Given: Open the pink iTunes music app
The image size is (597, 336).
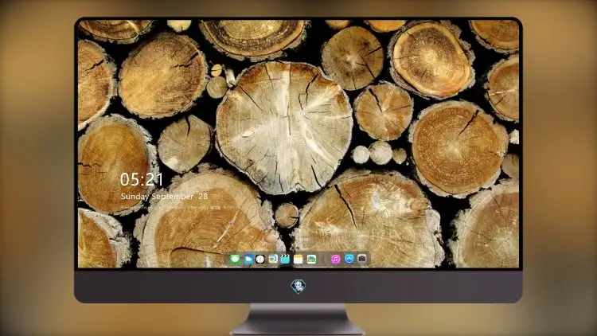Looking at the screenshot, I should tap(335, 259).
